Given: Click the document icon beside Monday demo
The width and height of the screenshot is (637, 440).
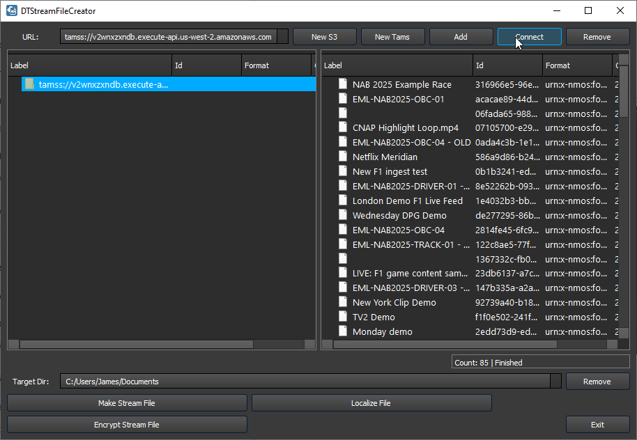Looking at the screenshot, I should pyautogui.click(x=343, y=331).
